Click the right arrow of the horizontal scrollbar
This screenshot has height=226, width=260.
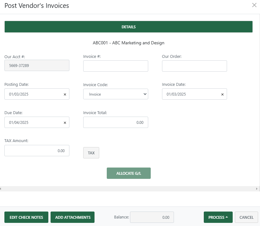pos(257,189)
